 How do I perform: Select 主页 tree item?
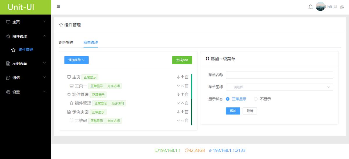(x=76, y=77)
